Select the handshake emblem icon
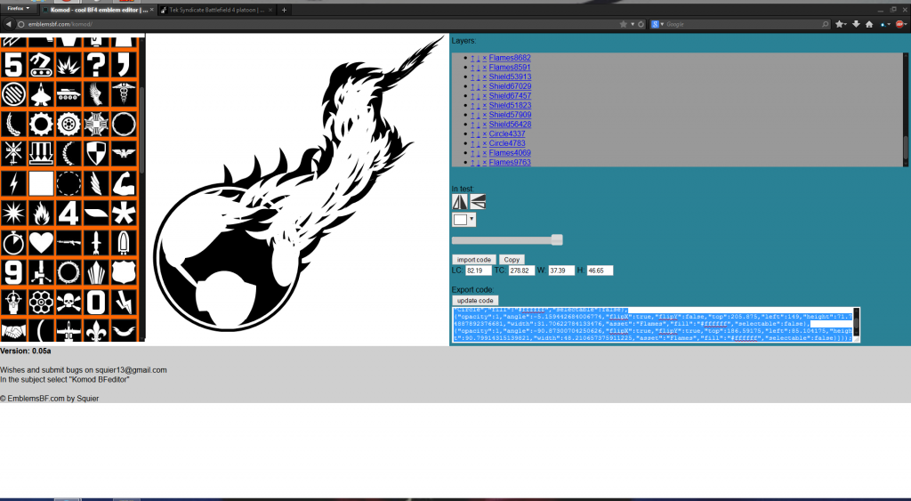The height and width of the screenshot is (501, 911). tap(12, 330)
